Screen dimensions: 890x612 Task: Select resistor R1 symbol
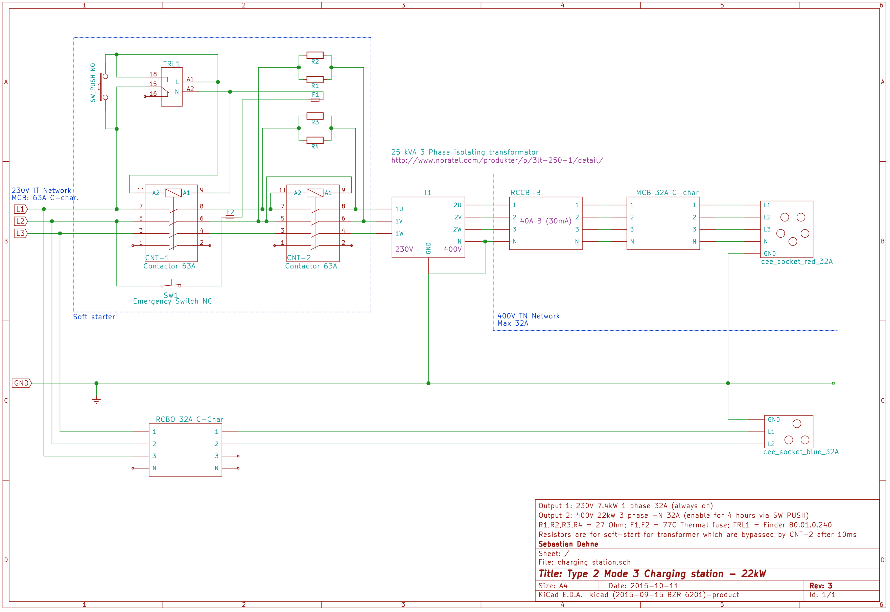(x=315, y=79)
